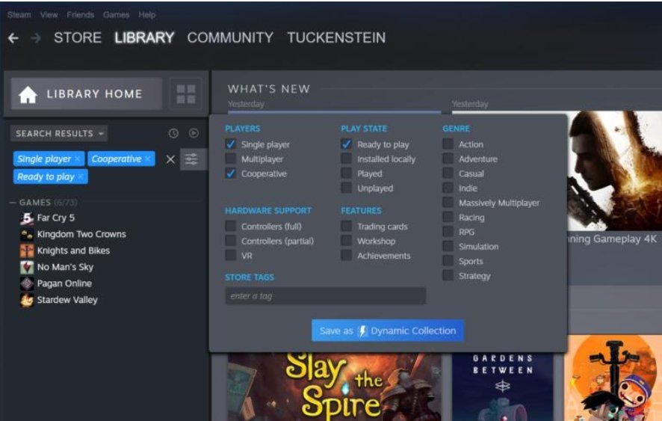Open Far Cry 5 game icon
662x421 pixels.
tap(27, 218)
